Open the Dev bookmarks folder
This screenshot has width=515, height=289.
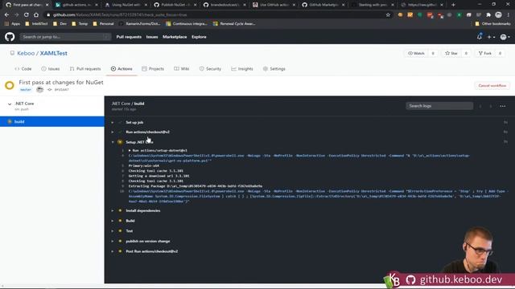click(x=60, y=23)
